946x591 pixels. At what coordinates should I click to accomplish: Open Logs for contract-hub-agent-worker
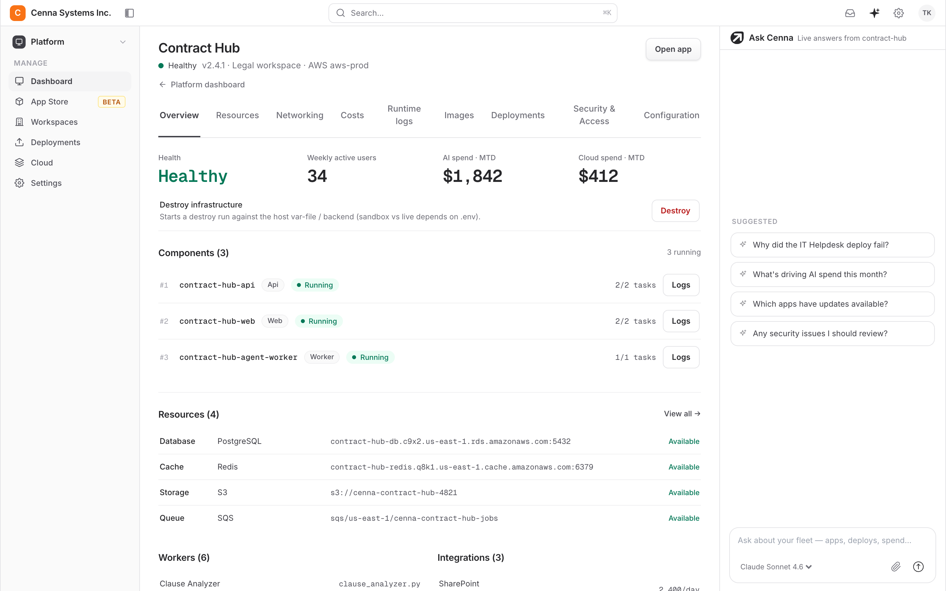coord(681,357)
